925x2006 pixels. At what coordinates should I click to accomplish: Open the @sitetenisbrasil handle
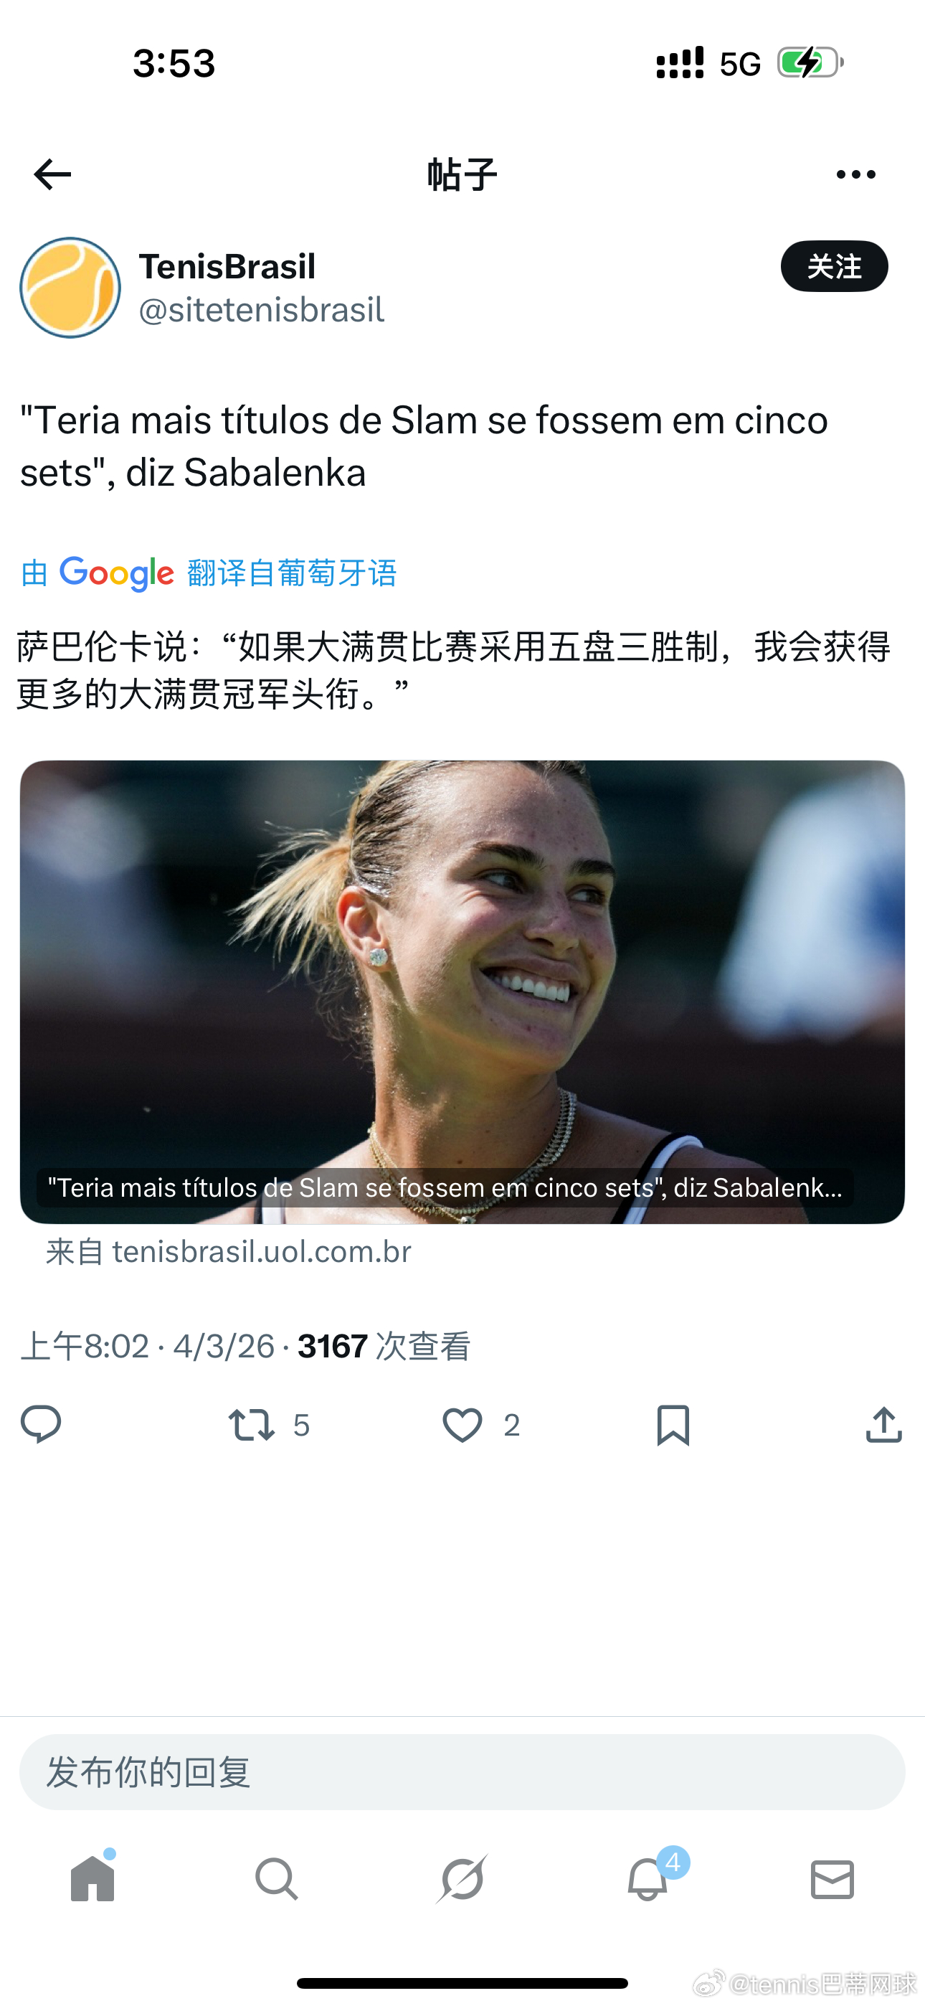262,309
